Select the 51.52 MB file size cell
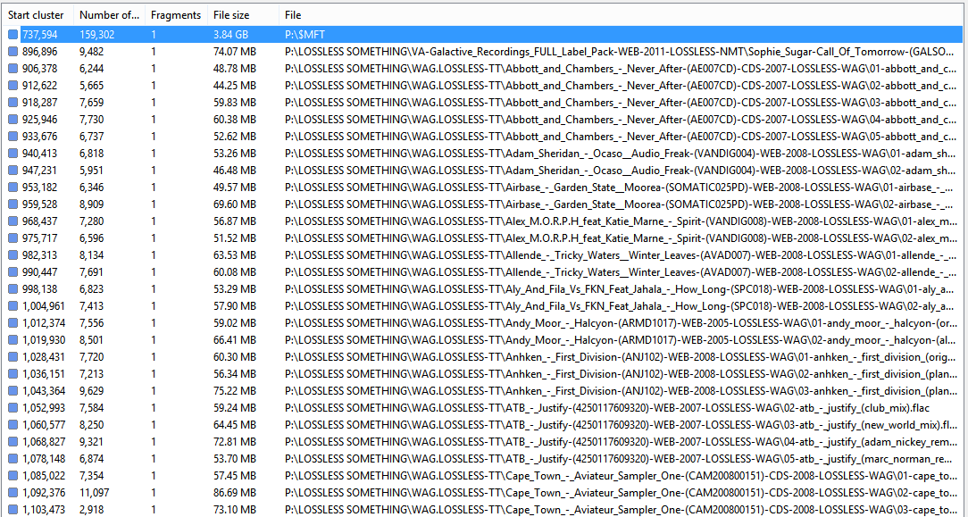 pyautogui.click(x=234, y=237)
